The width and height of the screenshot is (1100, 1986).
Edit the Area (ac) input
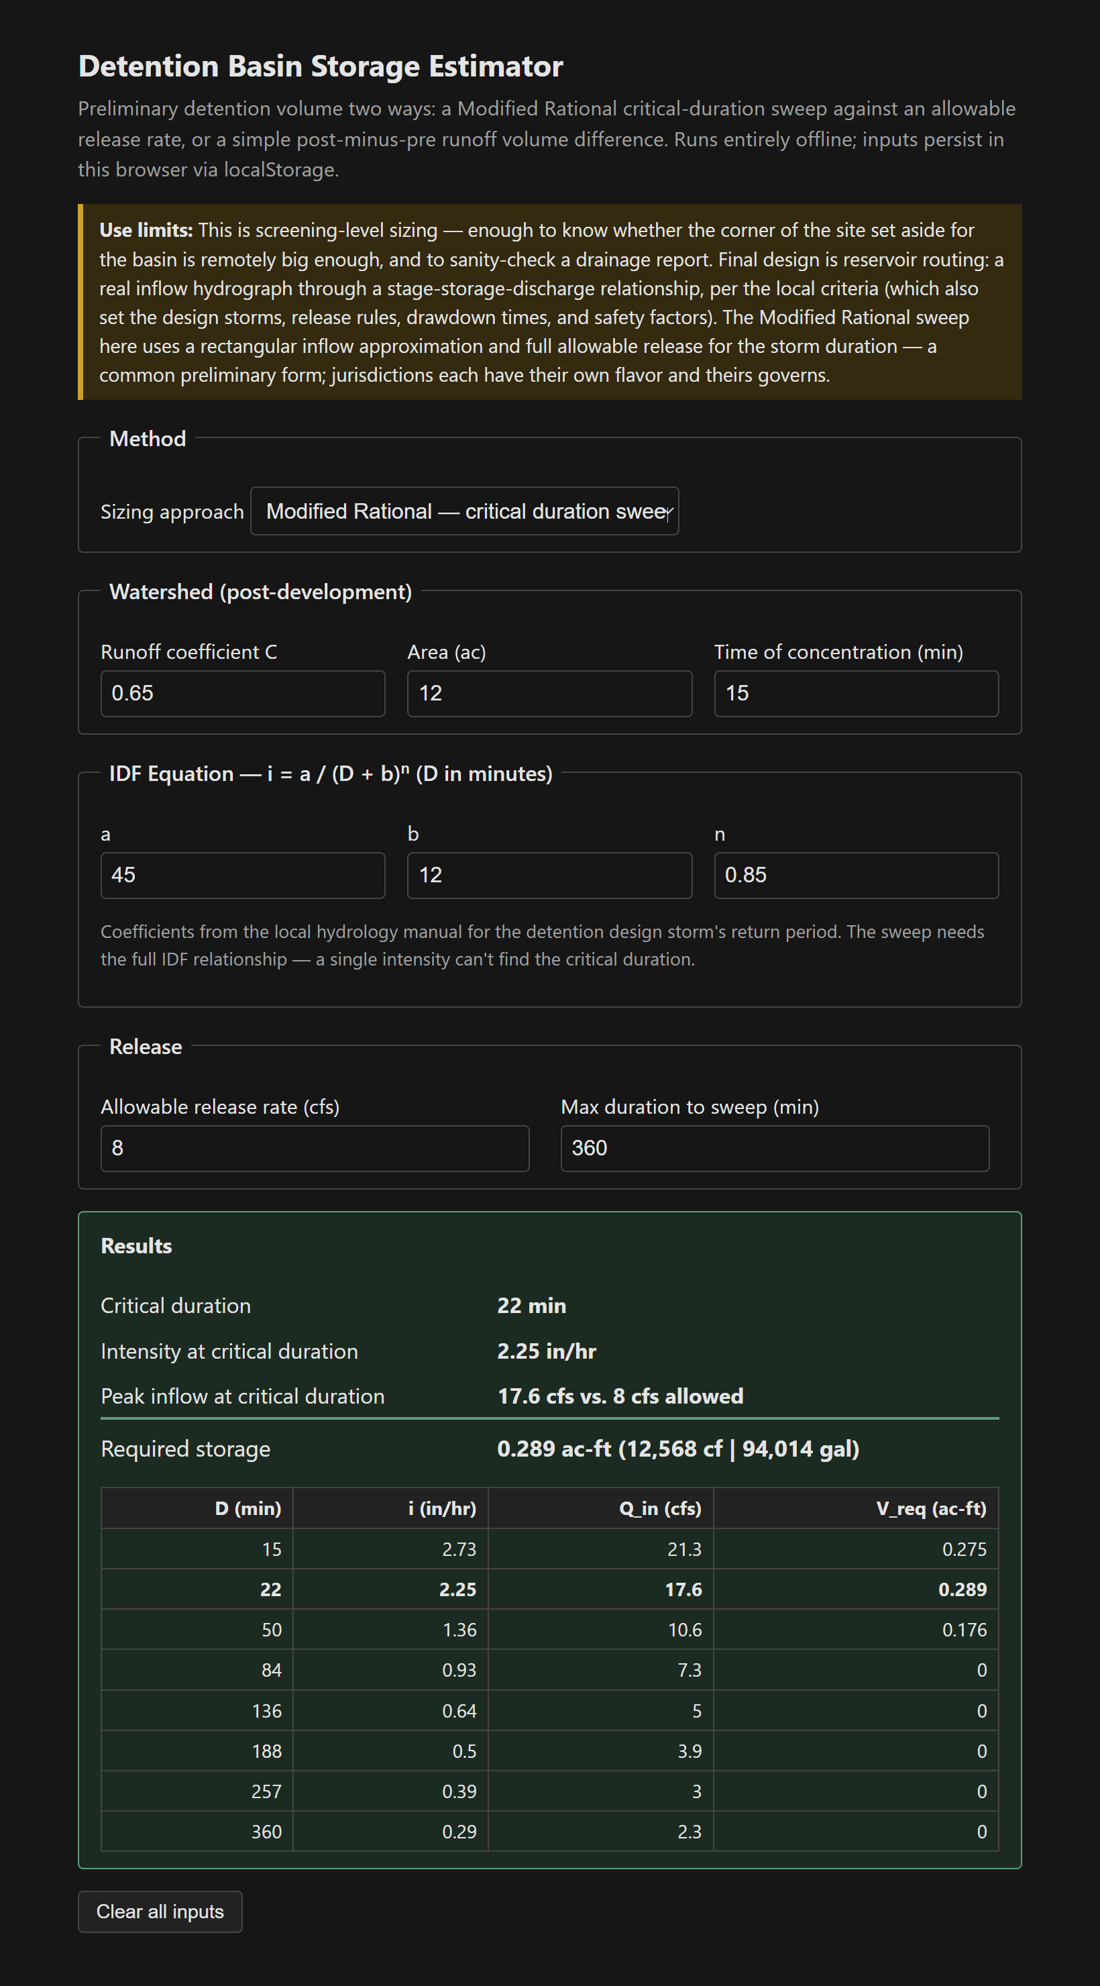pos(549,693)
